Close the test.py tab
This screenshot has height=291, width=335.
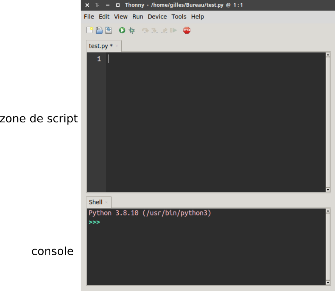(x=117, y=46)
